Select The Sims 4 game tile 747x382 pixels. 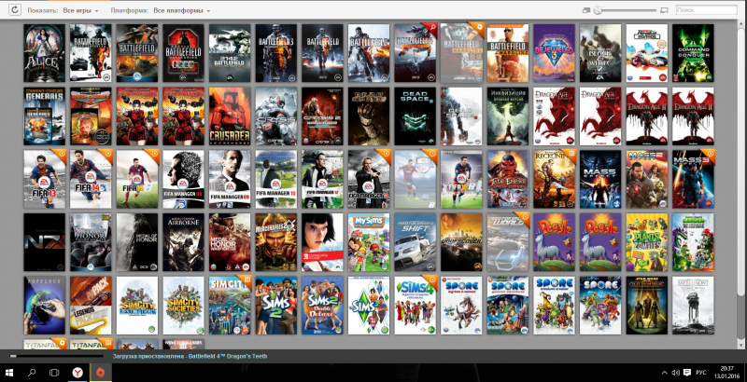pyautogui.click(x=415, y=306)
